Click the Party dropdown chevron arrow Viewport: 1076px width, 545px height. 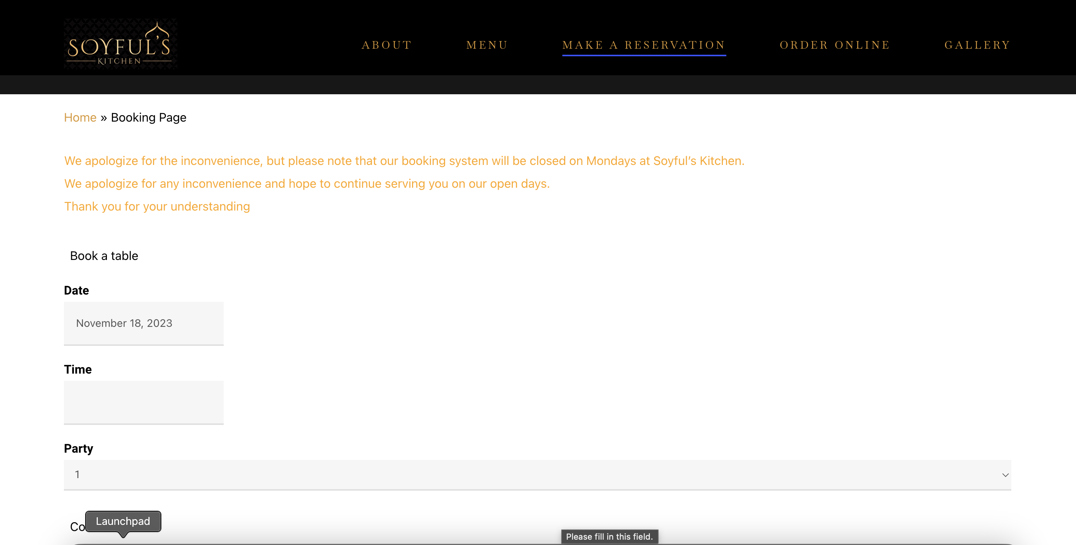coord(1005,475)
